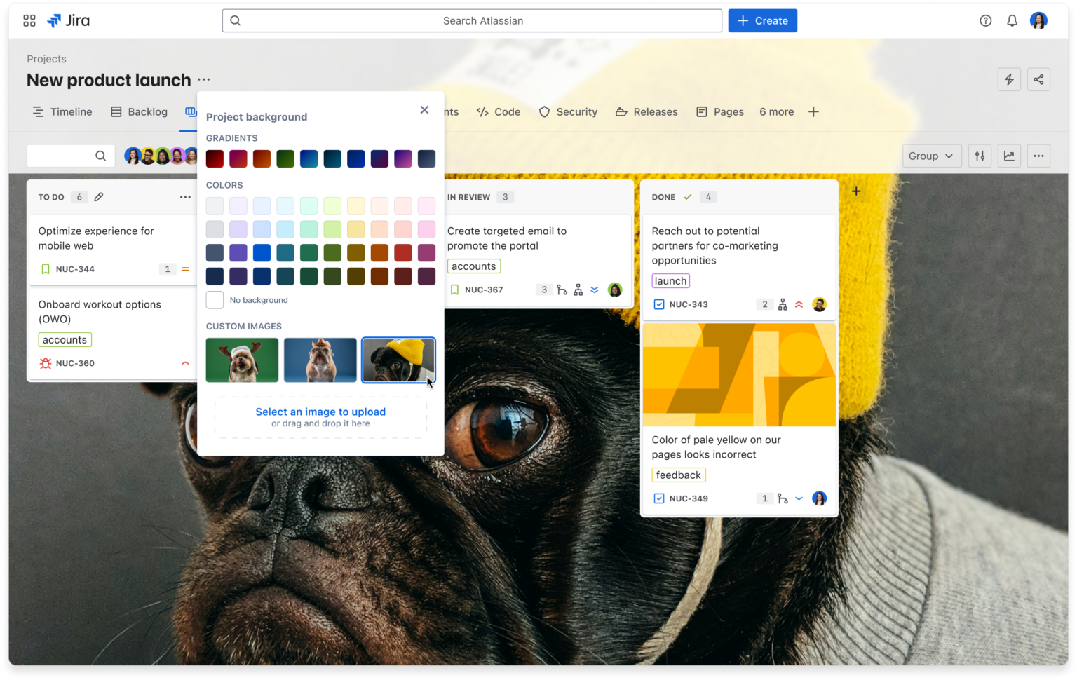Click Select an image to upload

[x=320, y=412]
